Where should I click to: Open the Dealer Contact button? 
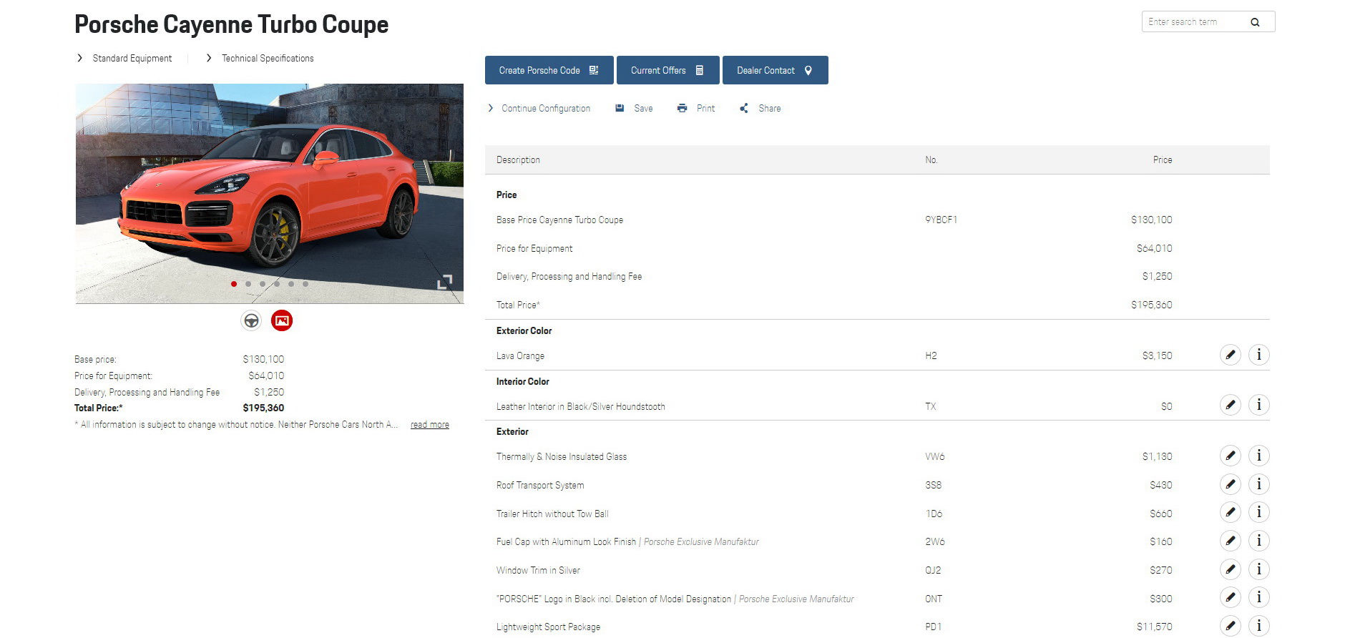[775, 70]
